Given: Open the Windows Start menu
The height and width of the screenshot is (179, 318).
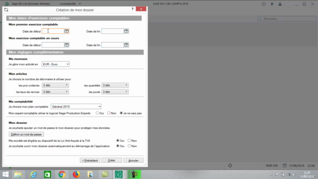Looking at the screenshot, I should [x=5, y=175].
